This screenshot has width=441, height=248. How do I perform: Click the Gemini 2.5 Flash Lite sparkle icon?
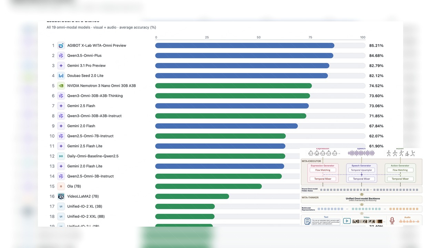(61, 146)
